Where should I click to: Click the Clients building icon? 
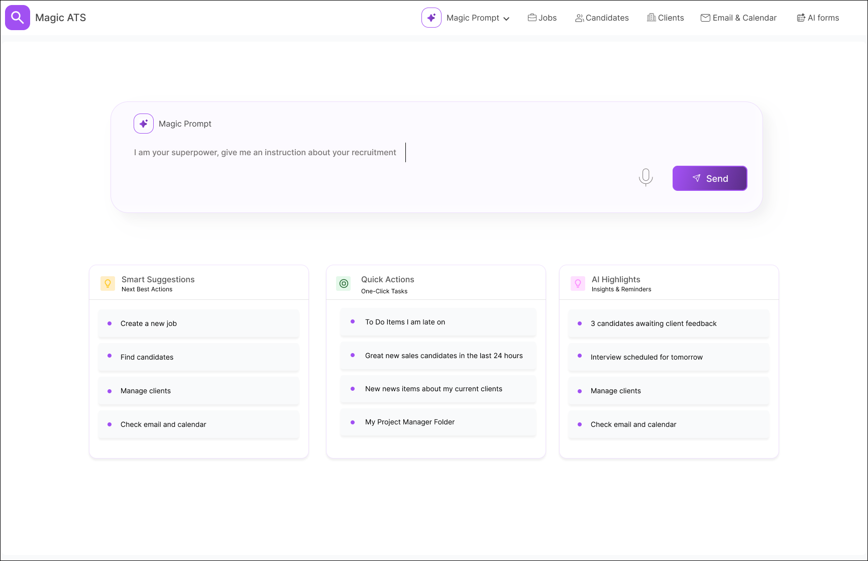pos(650,17)
